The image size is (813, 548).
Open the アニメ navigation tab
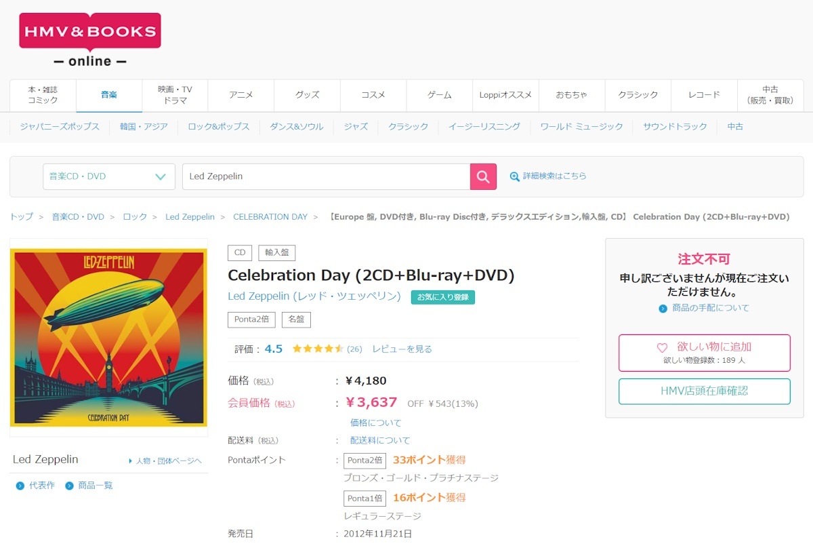[x=241, y=95]
